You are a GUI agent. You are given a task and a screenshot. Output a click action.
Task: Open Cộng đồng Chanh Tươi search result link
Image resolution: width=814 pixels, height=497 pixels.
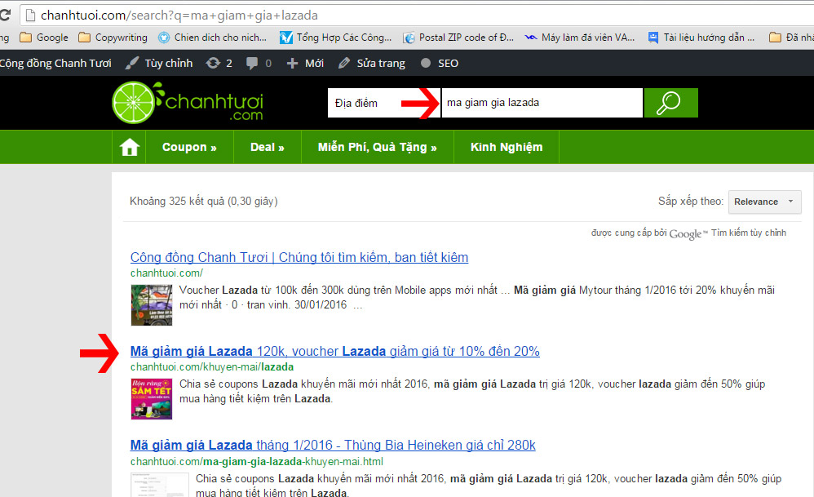299,257
